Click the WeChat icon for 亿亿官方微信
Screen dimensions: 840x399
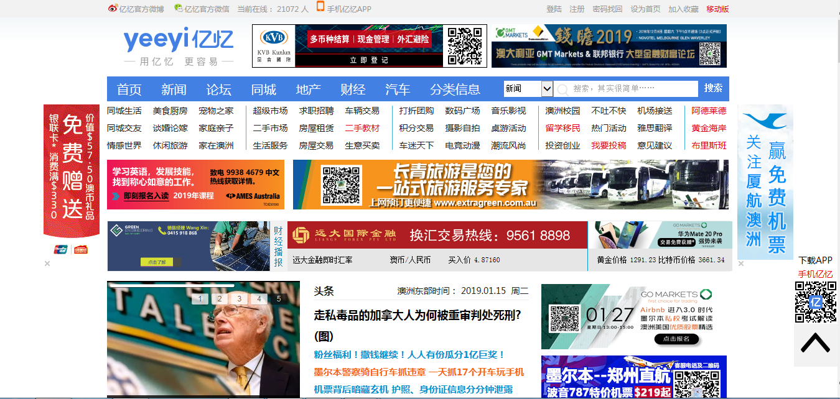[x=179, y=9]
